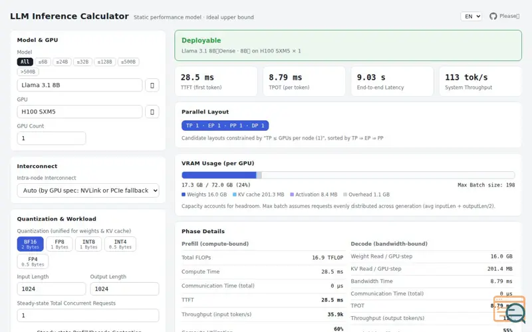
Task: Filter models to ≤32B
Action: tap(82, 62)
